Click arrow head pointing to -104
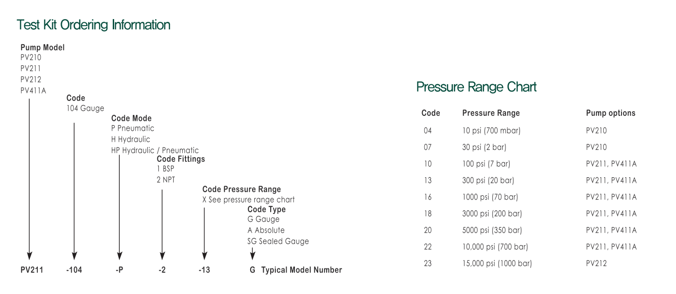The height and width of the screenshot is (294, 676). click(74, 255)
